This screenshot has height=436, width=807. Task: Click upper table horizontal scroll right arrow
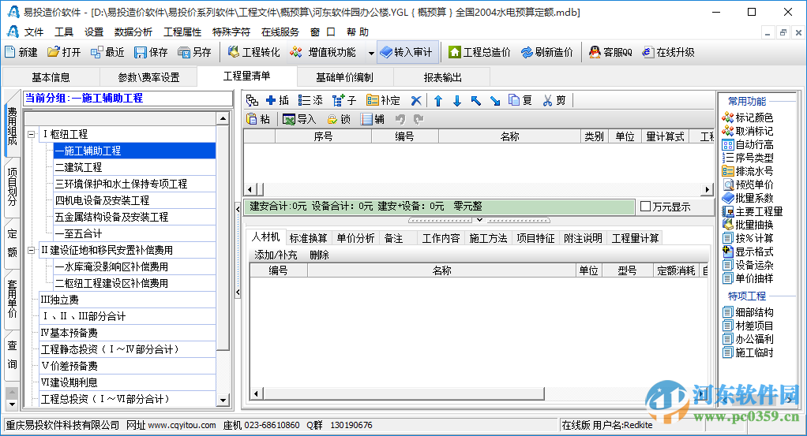[x=708, y=190]
